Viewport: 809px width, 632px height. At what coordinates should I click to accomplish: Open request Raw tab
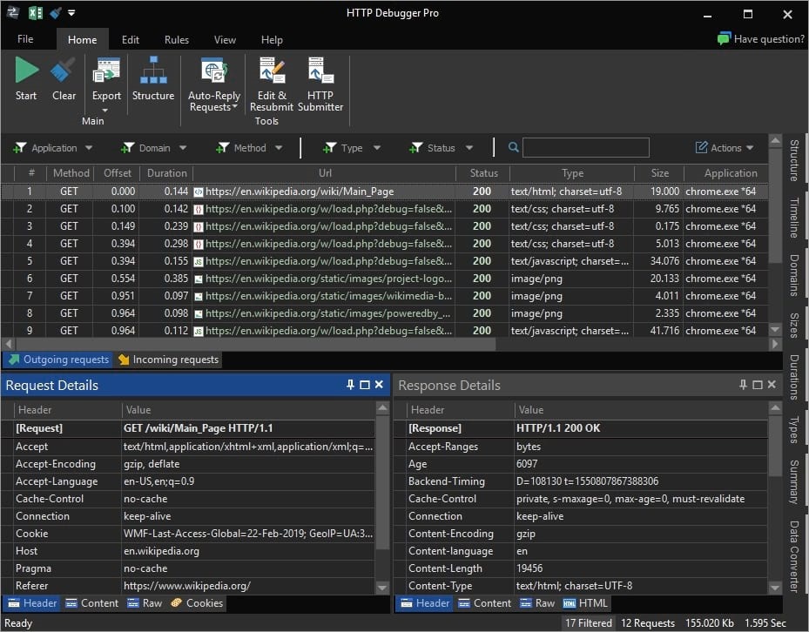pos(145,603)
